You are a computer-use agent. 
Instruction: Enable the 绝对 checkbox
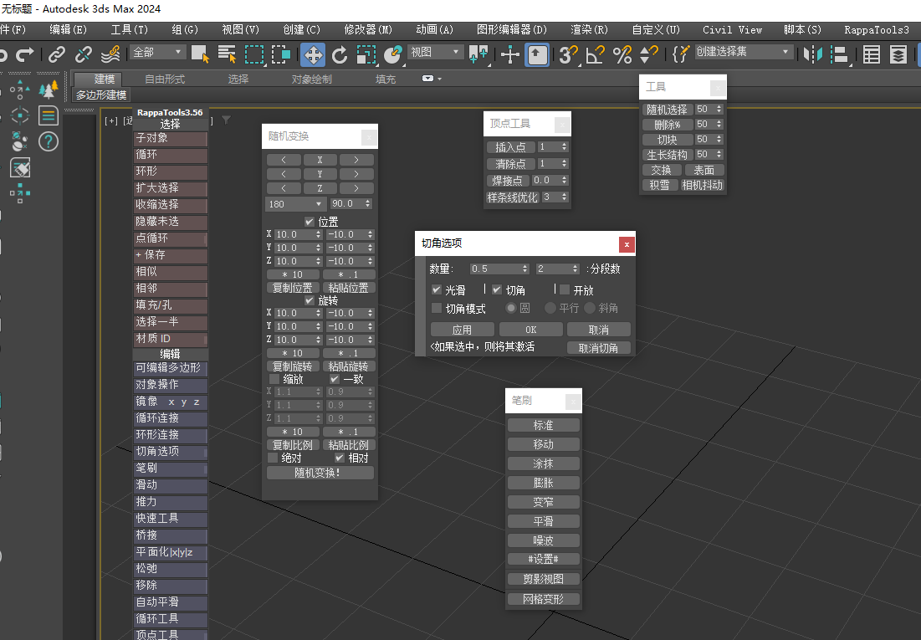pos(273,458)
